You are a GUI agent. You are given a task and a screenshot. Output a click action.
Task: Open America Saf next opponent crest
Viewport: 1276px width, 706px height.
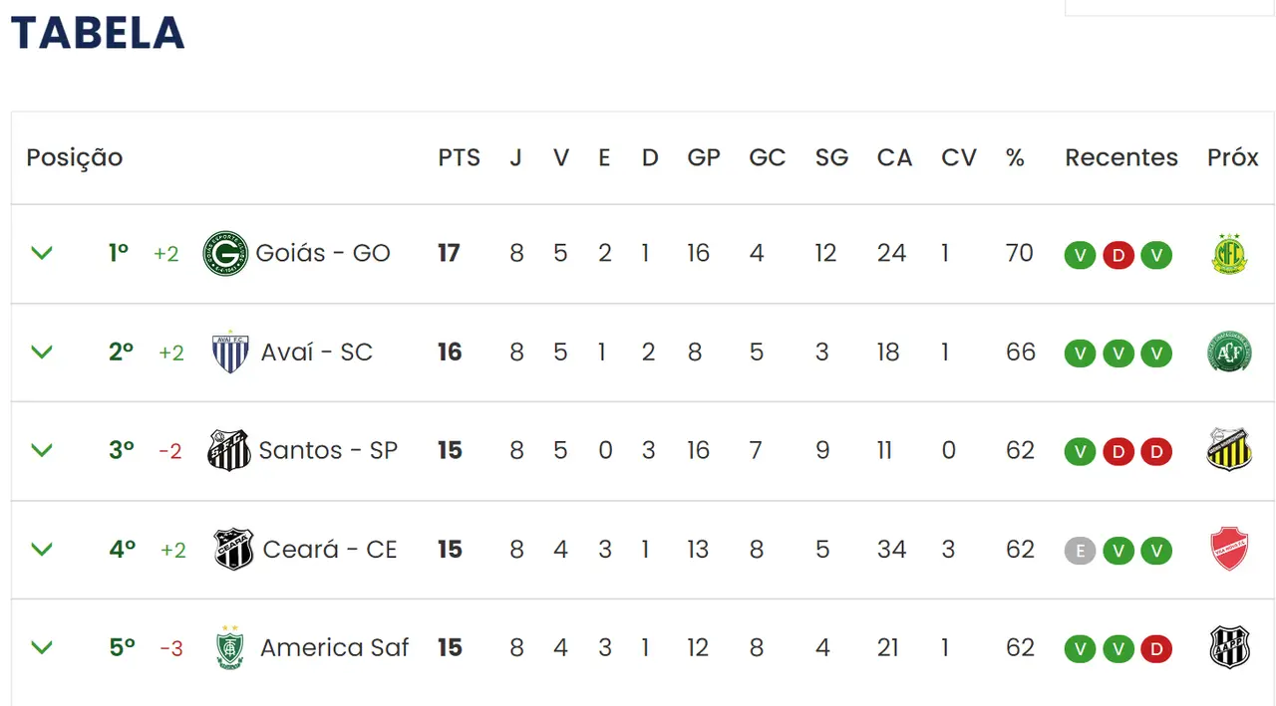[1230, 648]
